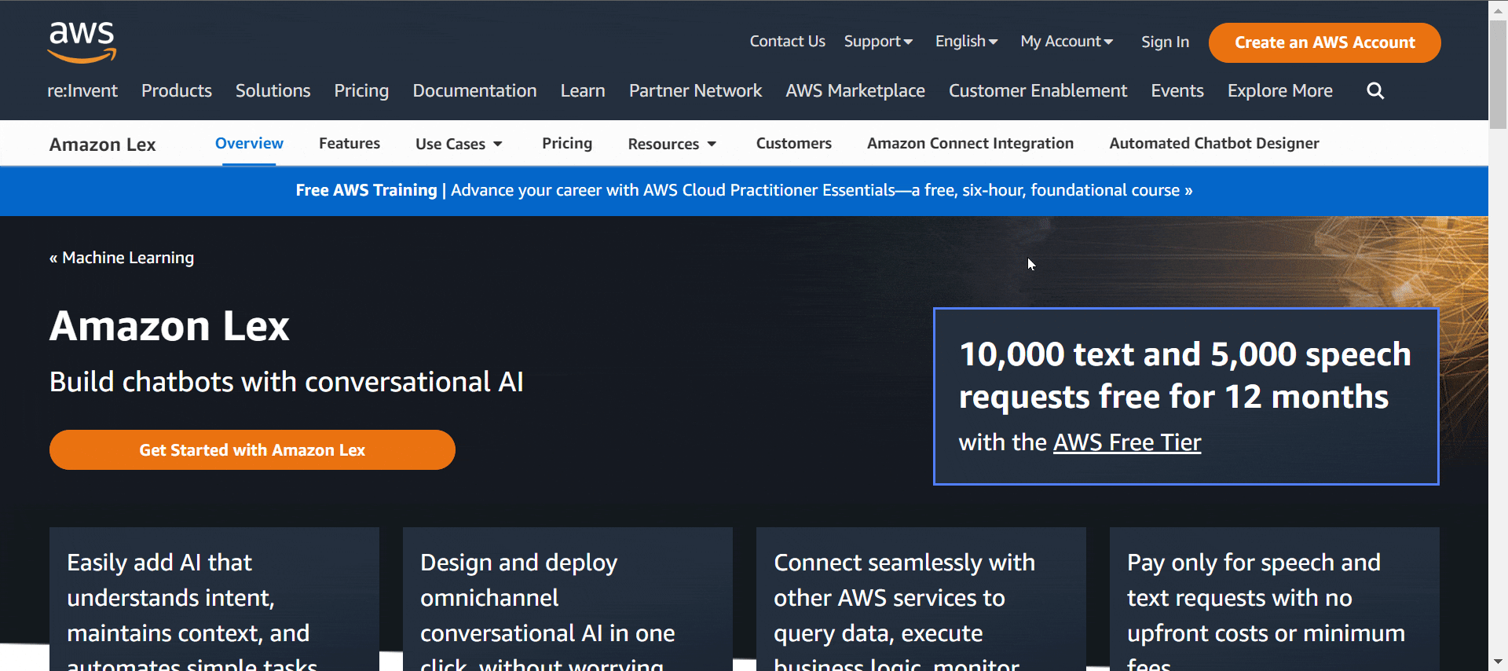The image size is (1508, 671).
Task: Open the Use Cases dropdown menu
Action: tap(459, 144)
